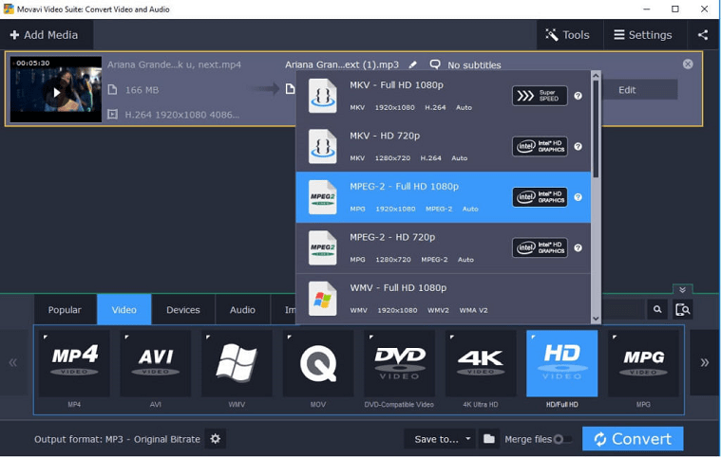721x457 pixels.
Task: Select MKV - Full HD 1080p preset
Action: [x=444, y=96]
